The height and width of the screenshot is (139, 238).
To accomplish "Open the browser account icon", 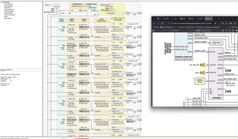I will pos(230,23).
